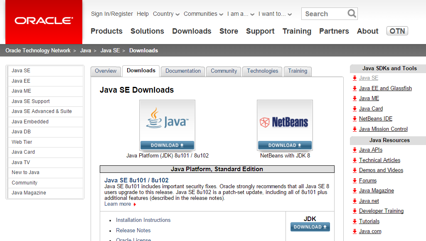426x241 pixels.
Task: Expand the Communities dropdown
Action: click(x=203, y=14)
